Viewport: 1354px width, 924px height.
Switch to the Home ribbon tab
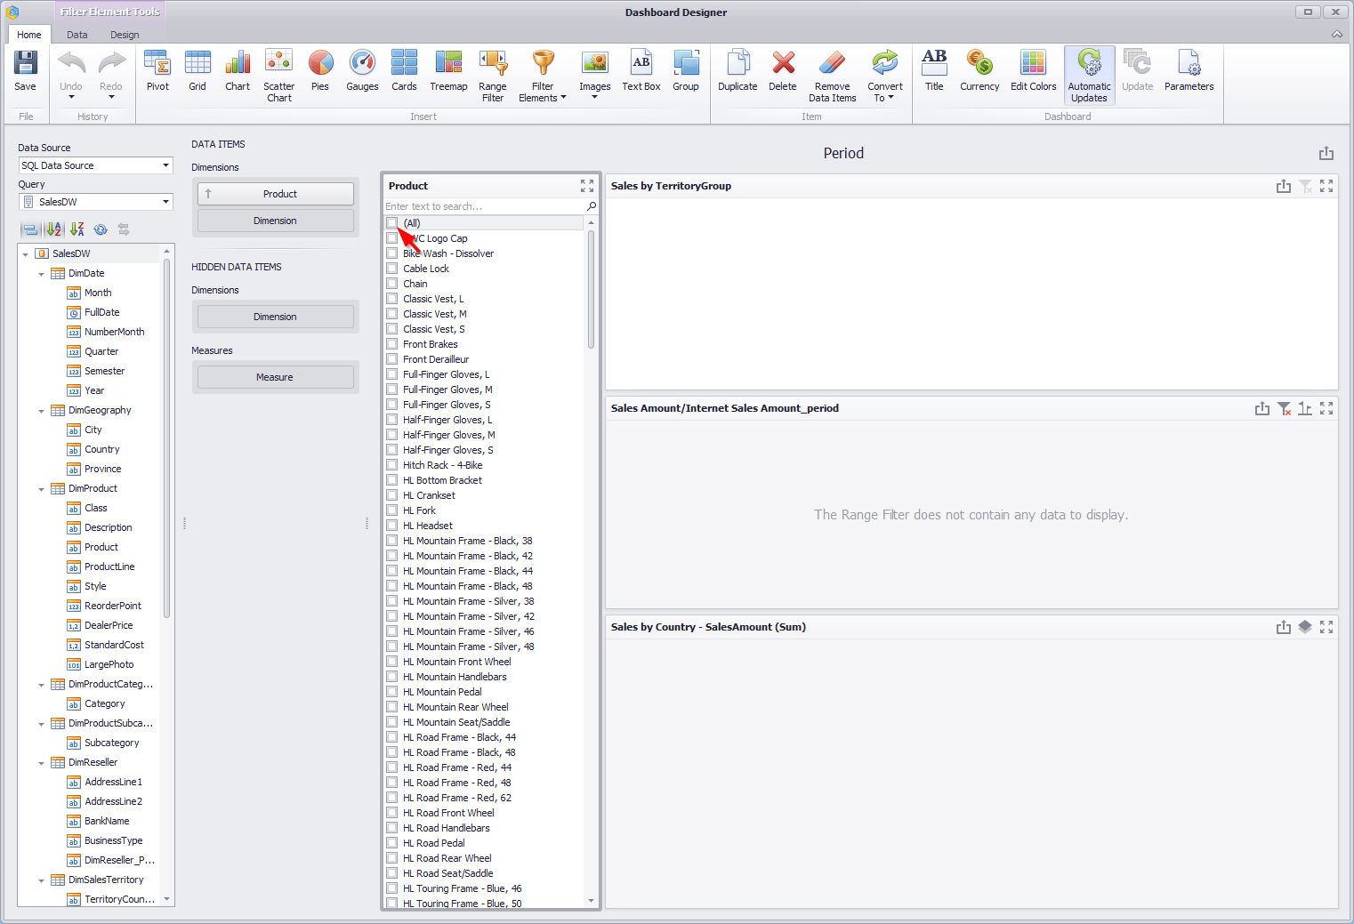[29, 35]
